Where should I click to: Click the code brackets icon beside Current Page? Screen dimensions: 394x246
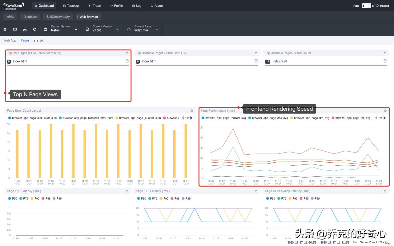[129, 29]
